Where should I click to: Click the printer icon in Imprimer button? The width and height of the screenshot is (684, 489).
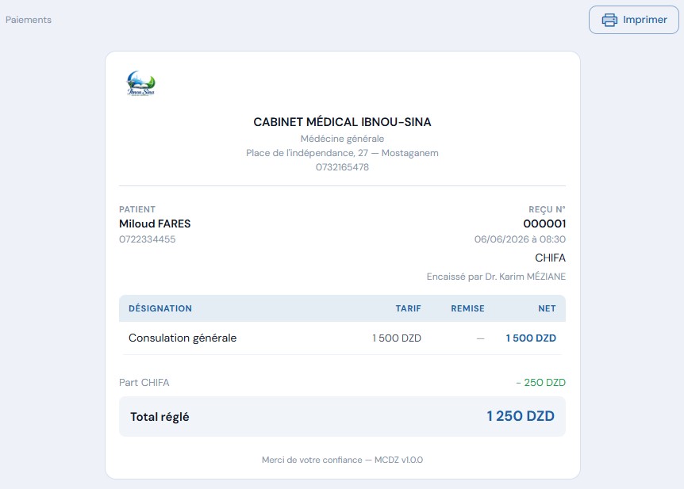609,20
